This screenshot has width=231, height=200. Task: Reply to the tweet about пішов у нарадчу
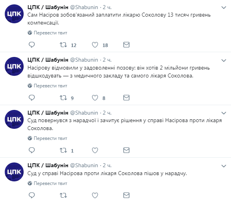click(x=32, y=195)
